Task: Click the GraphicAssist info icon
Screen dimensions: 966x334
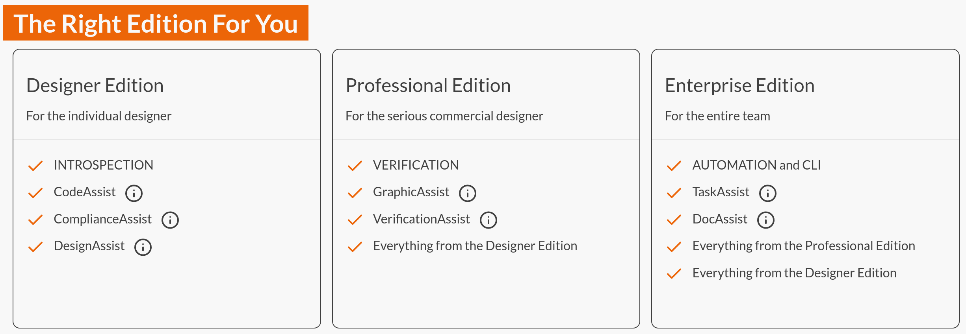Action: 468,193
